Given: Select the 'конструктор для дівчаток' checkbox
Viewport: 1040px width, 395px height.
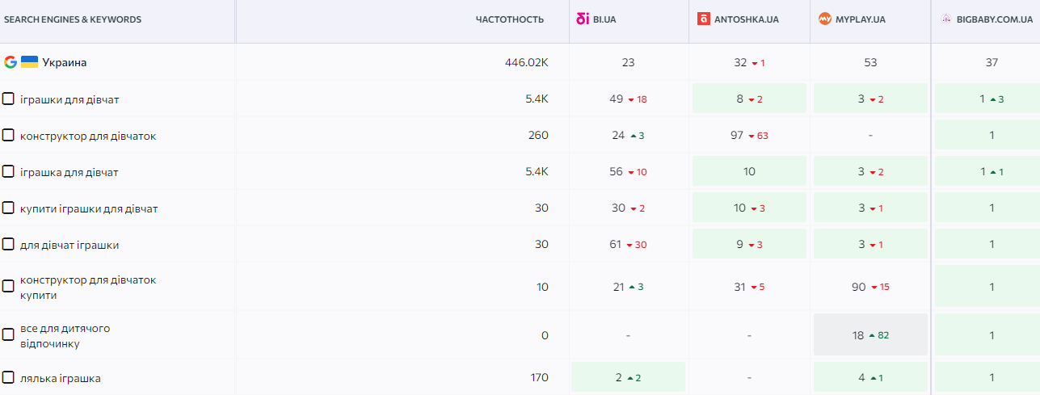Looking at the screenshot, I should click(8, 136).
